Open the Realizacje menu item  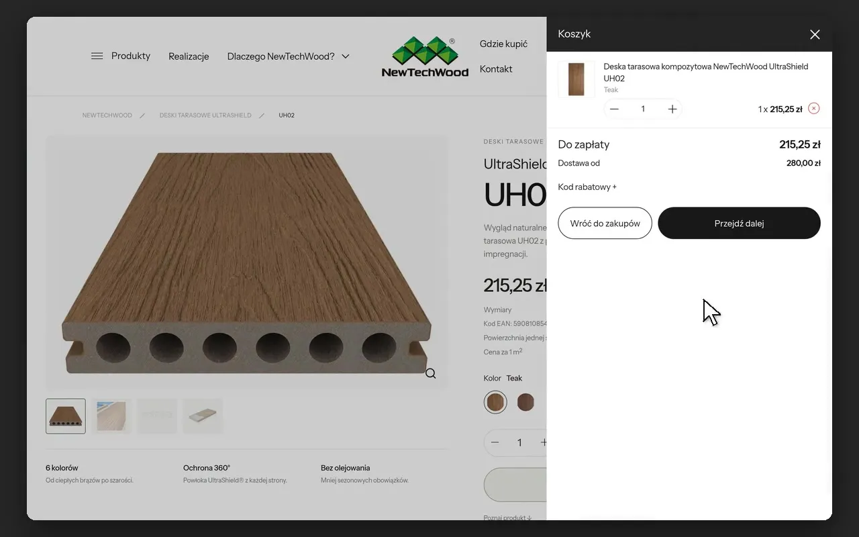(189, 56)
